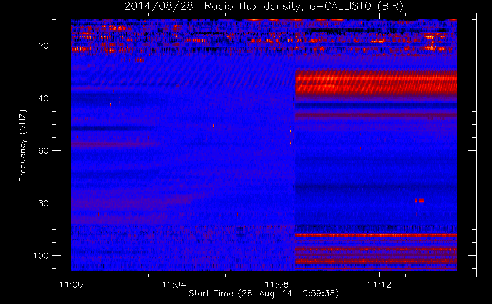Click the 11:04 time axis label

pyautogui.click(x=174, y=285)
